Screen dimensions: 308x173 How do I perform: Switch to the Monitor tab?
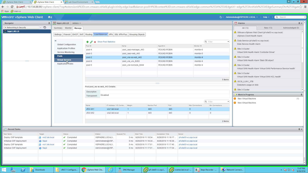tap(68, 28)
